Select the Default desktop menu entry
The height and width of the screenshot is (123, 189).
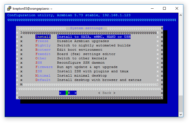point(43,80)
